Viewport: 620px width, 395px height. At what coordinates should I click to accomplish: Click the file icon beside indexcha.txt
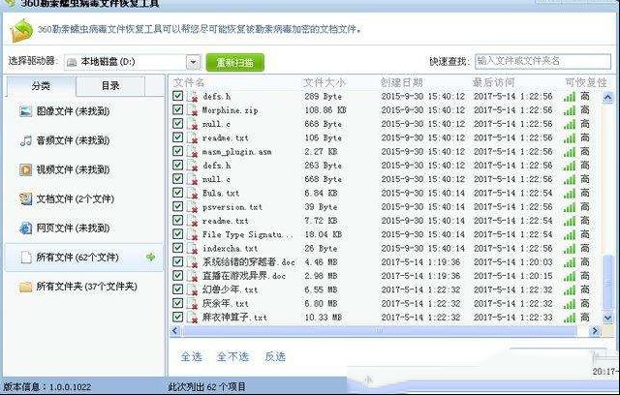tap(192, 249)
